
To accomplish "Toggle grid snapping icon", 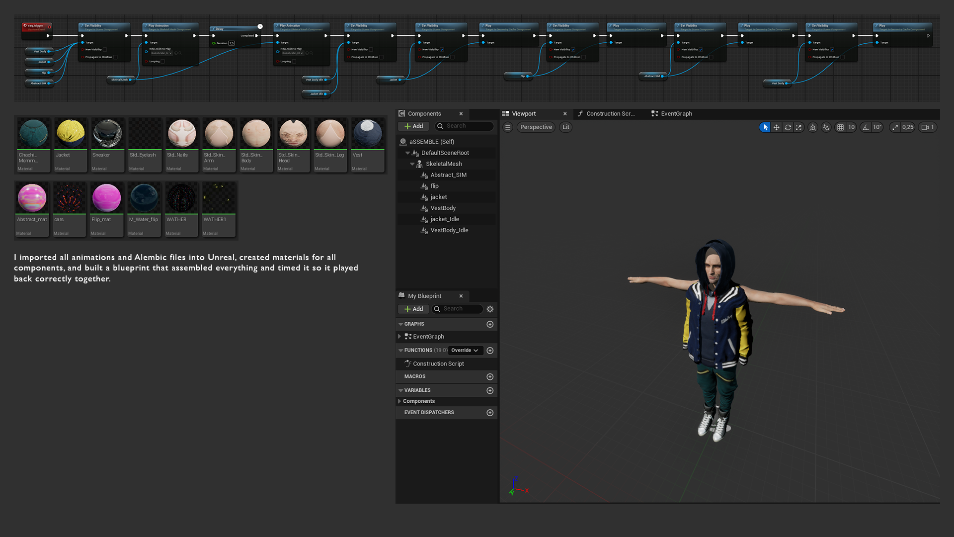I will coord(840,127).
